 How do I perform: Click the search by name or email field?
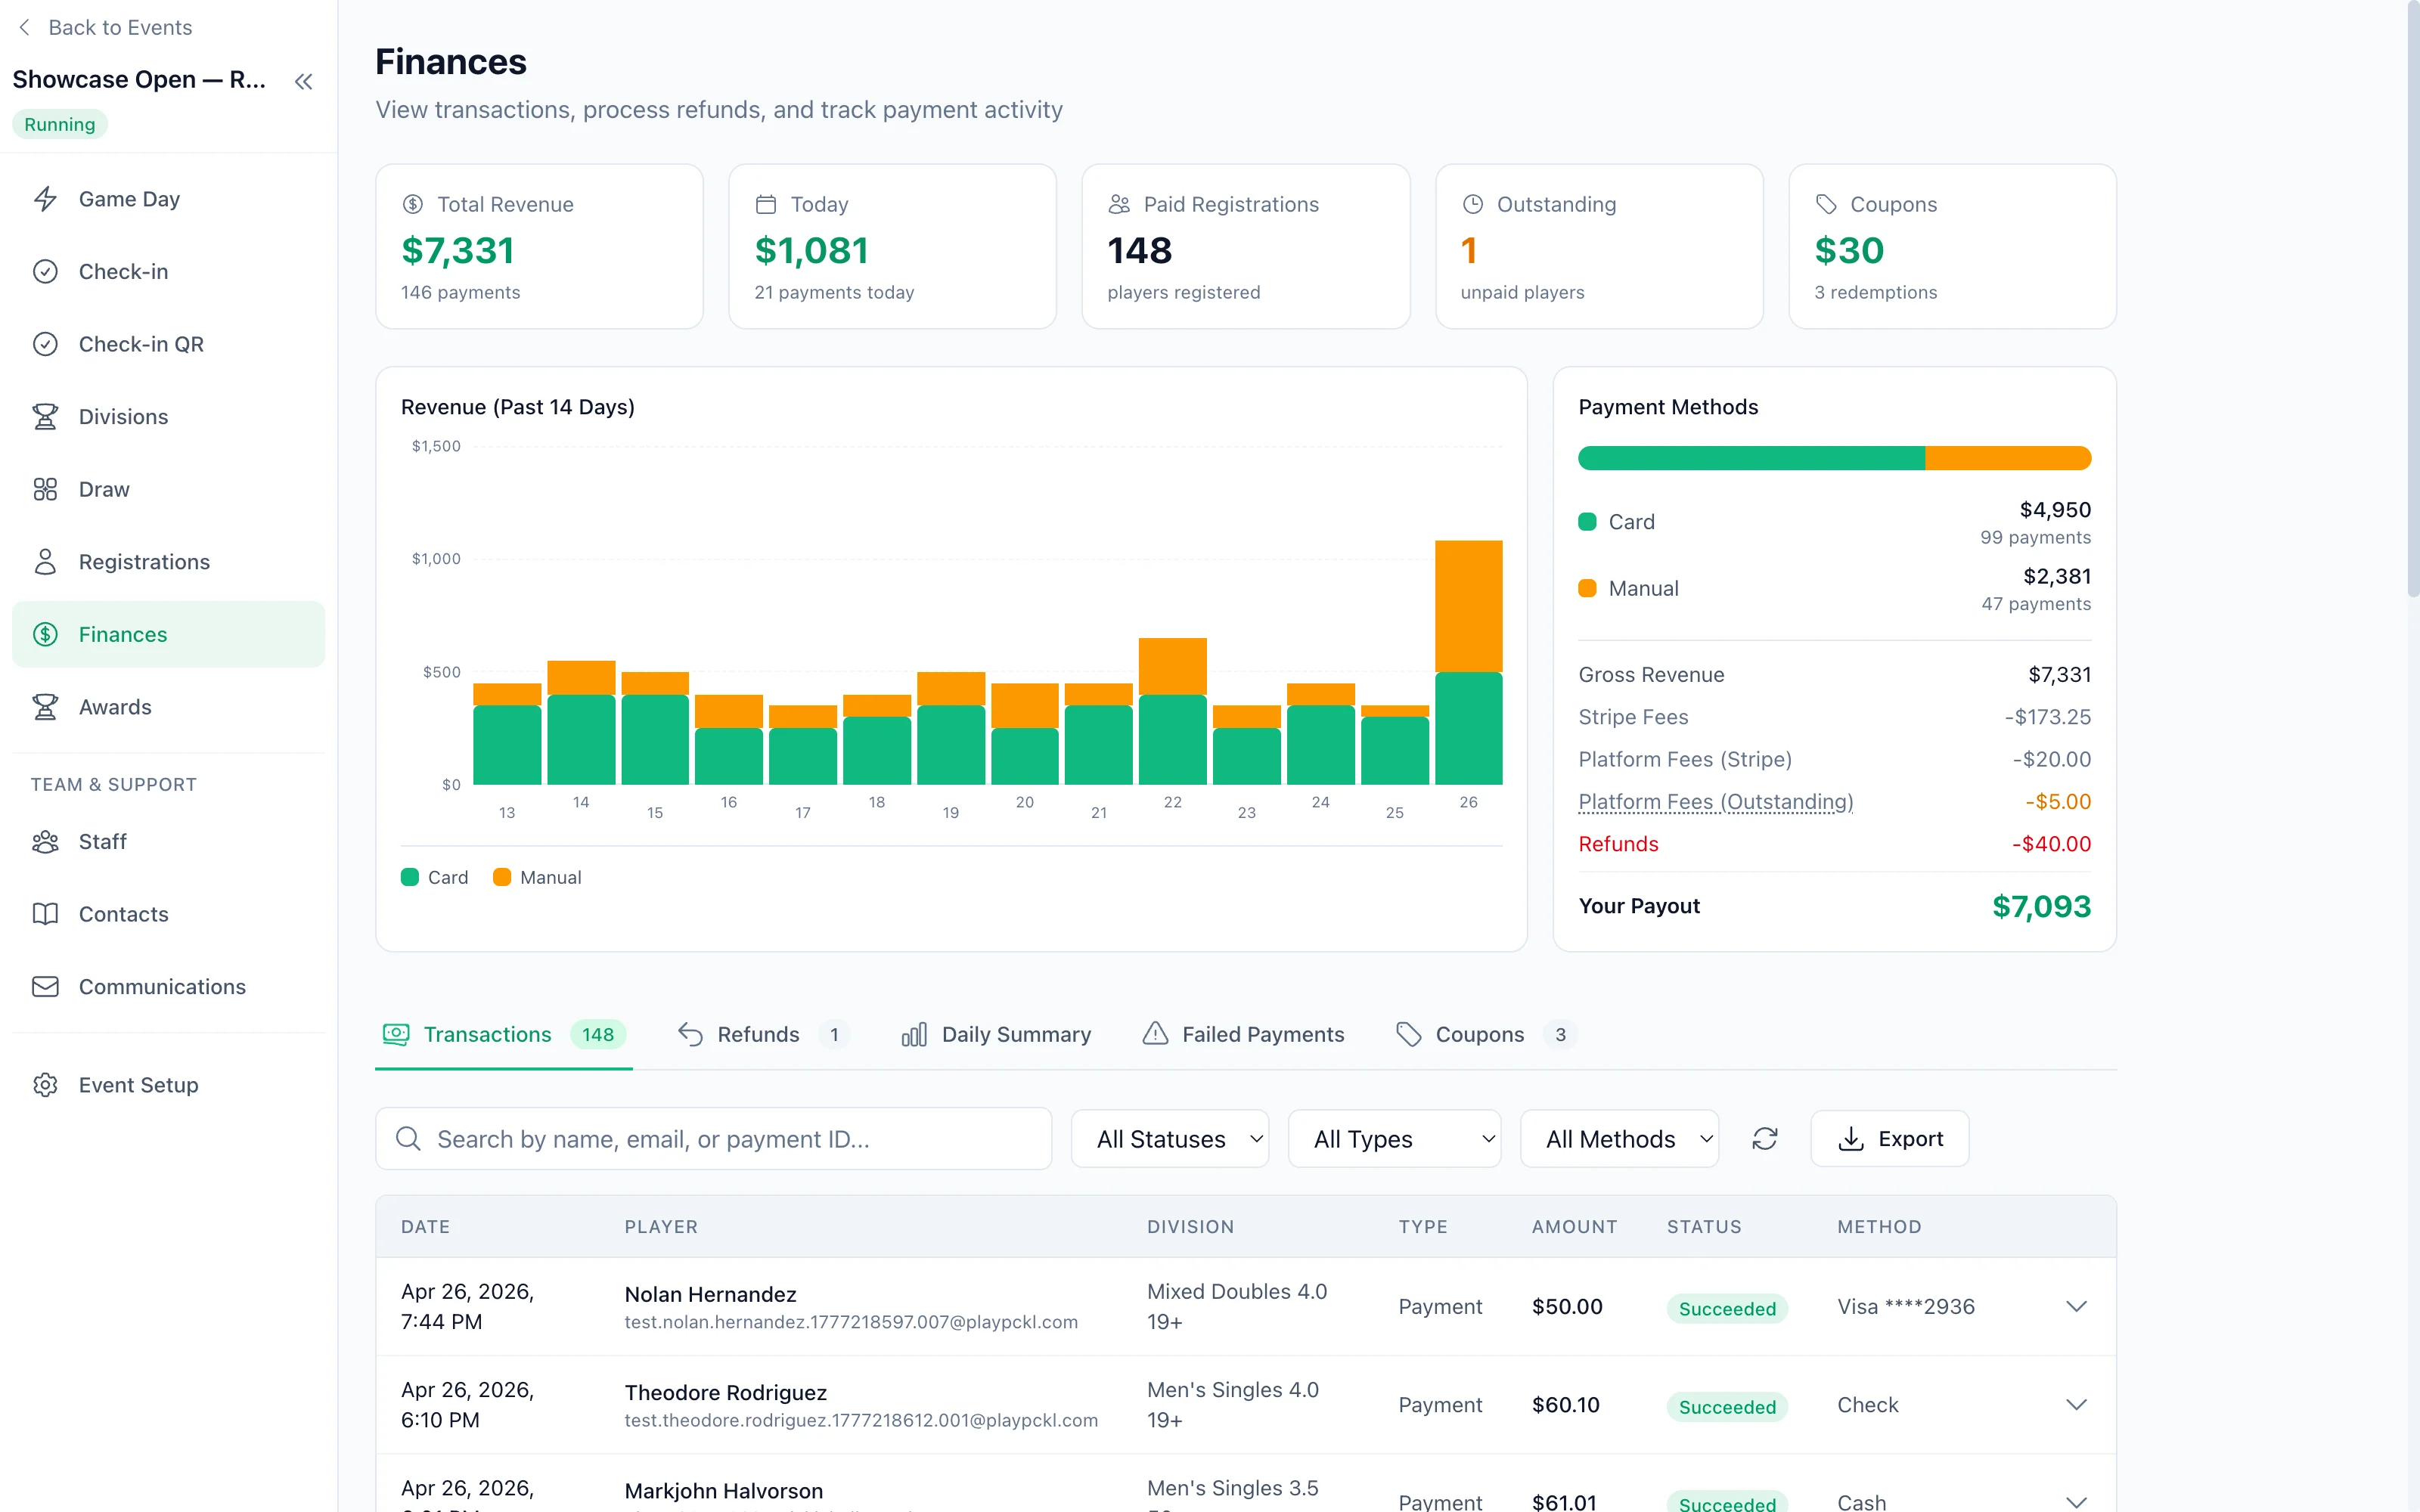(x=714, y=1139)
